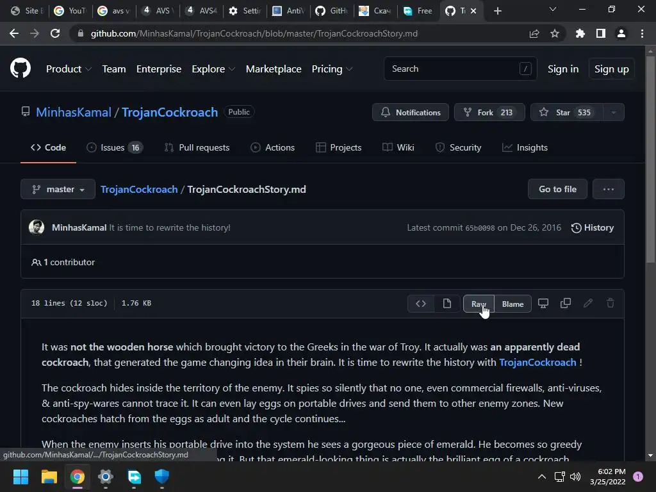Image resolution: width=656 pixels, height=492 pixels.
Task: Expand the master branch dropdown
Action: (x=58, y=190)
